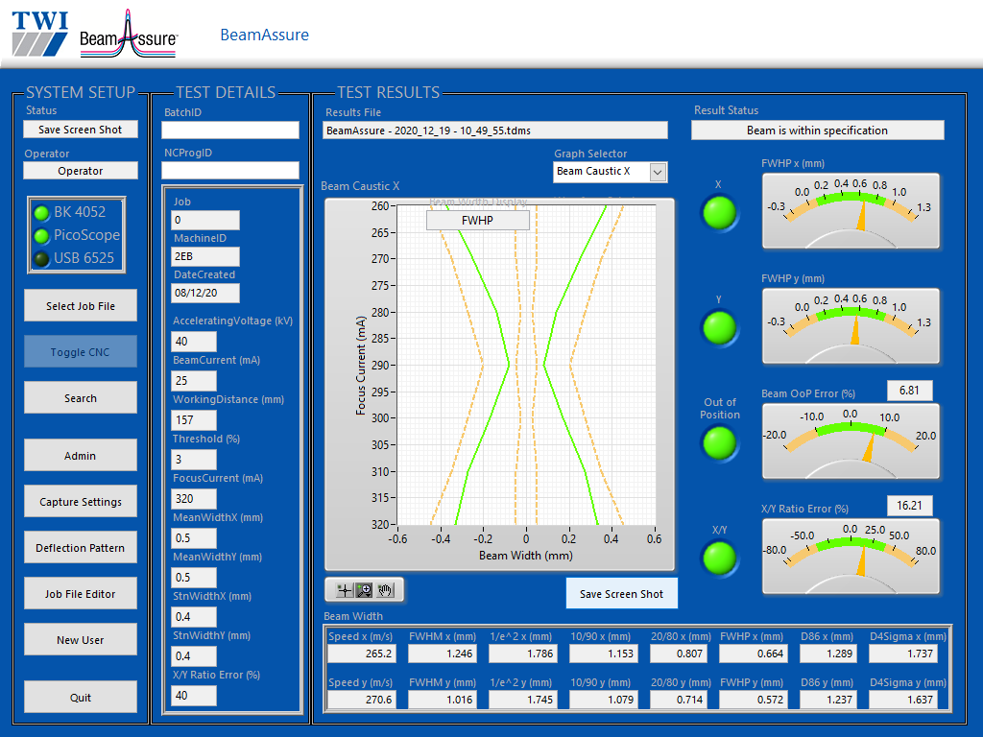Click the D4Sigma x value 1.737
This screenshot has width=983, height=737.
pos(903,654)
